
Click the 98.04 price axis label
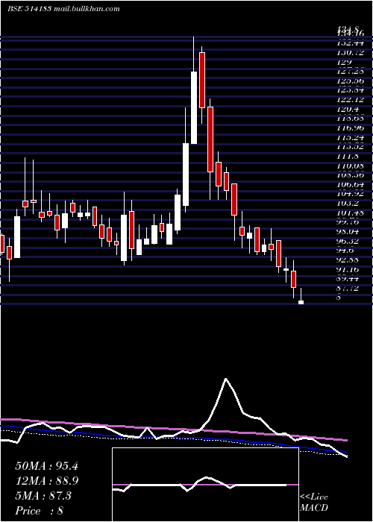tap(348, 232)
